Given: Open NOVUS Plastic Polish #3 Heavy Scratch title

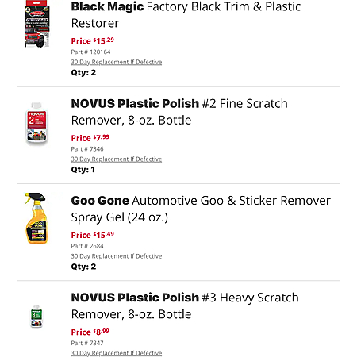Looking at the screenshot, I should pos(185,306).
